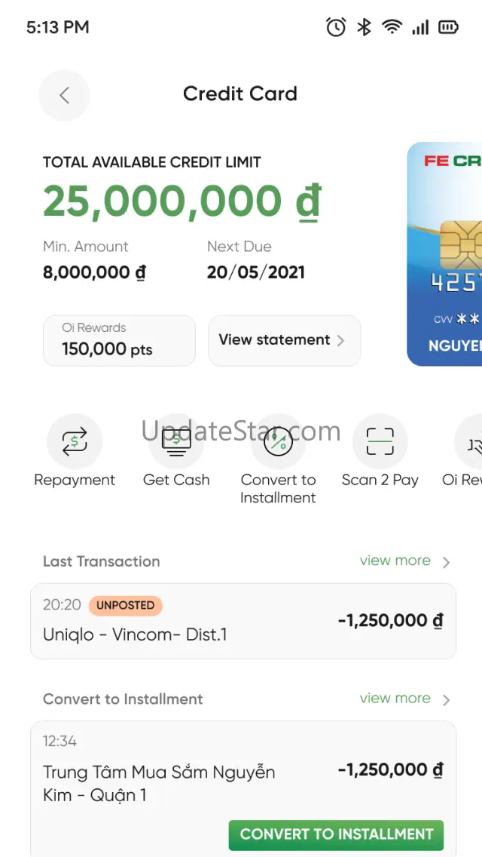Open the partially visible Oi Rewards icon

click(469, 441)
